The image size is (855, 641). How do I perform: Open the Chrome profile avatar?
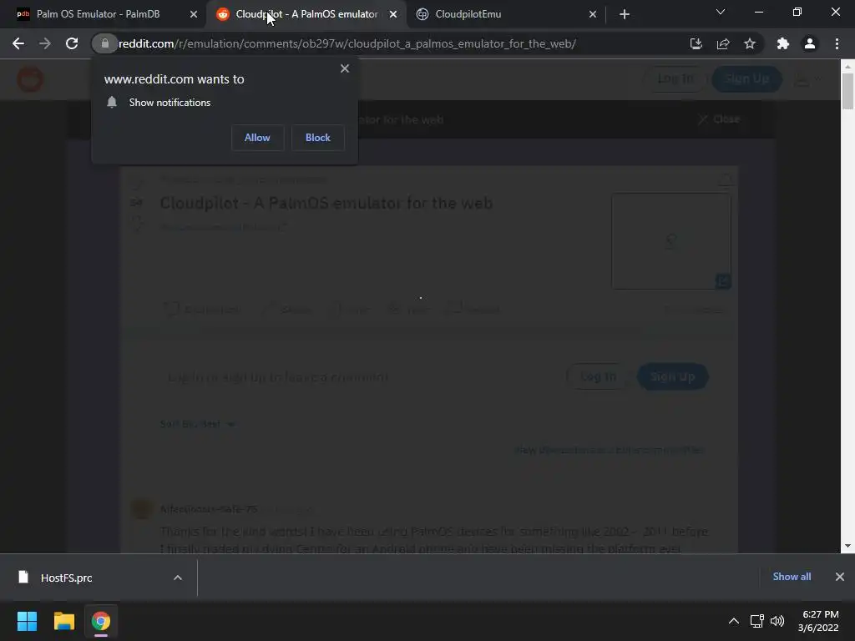tap(810, 43)
